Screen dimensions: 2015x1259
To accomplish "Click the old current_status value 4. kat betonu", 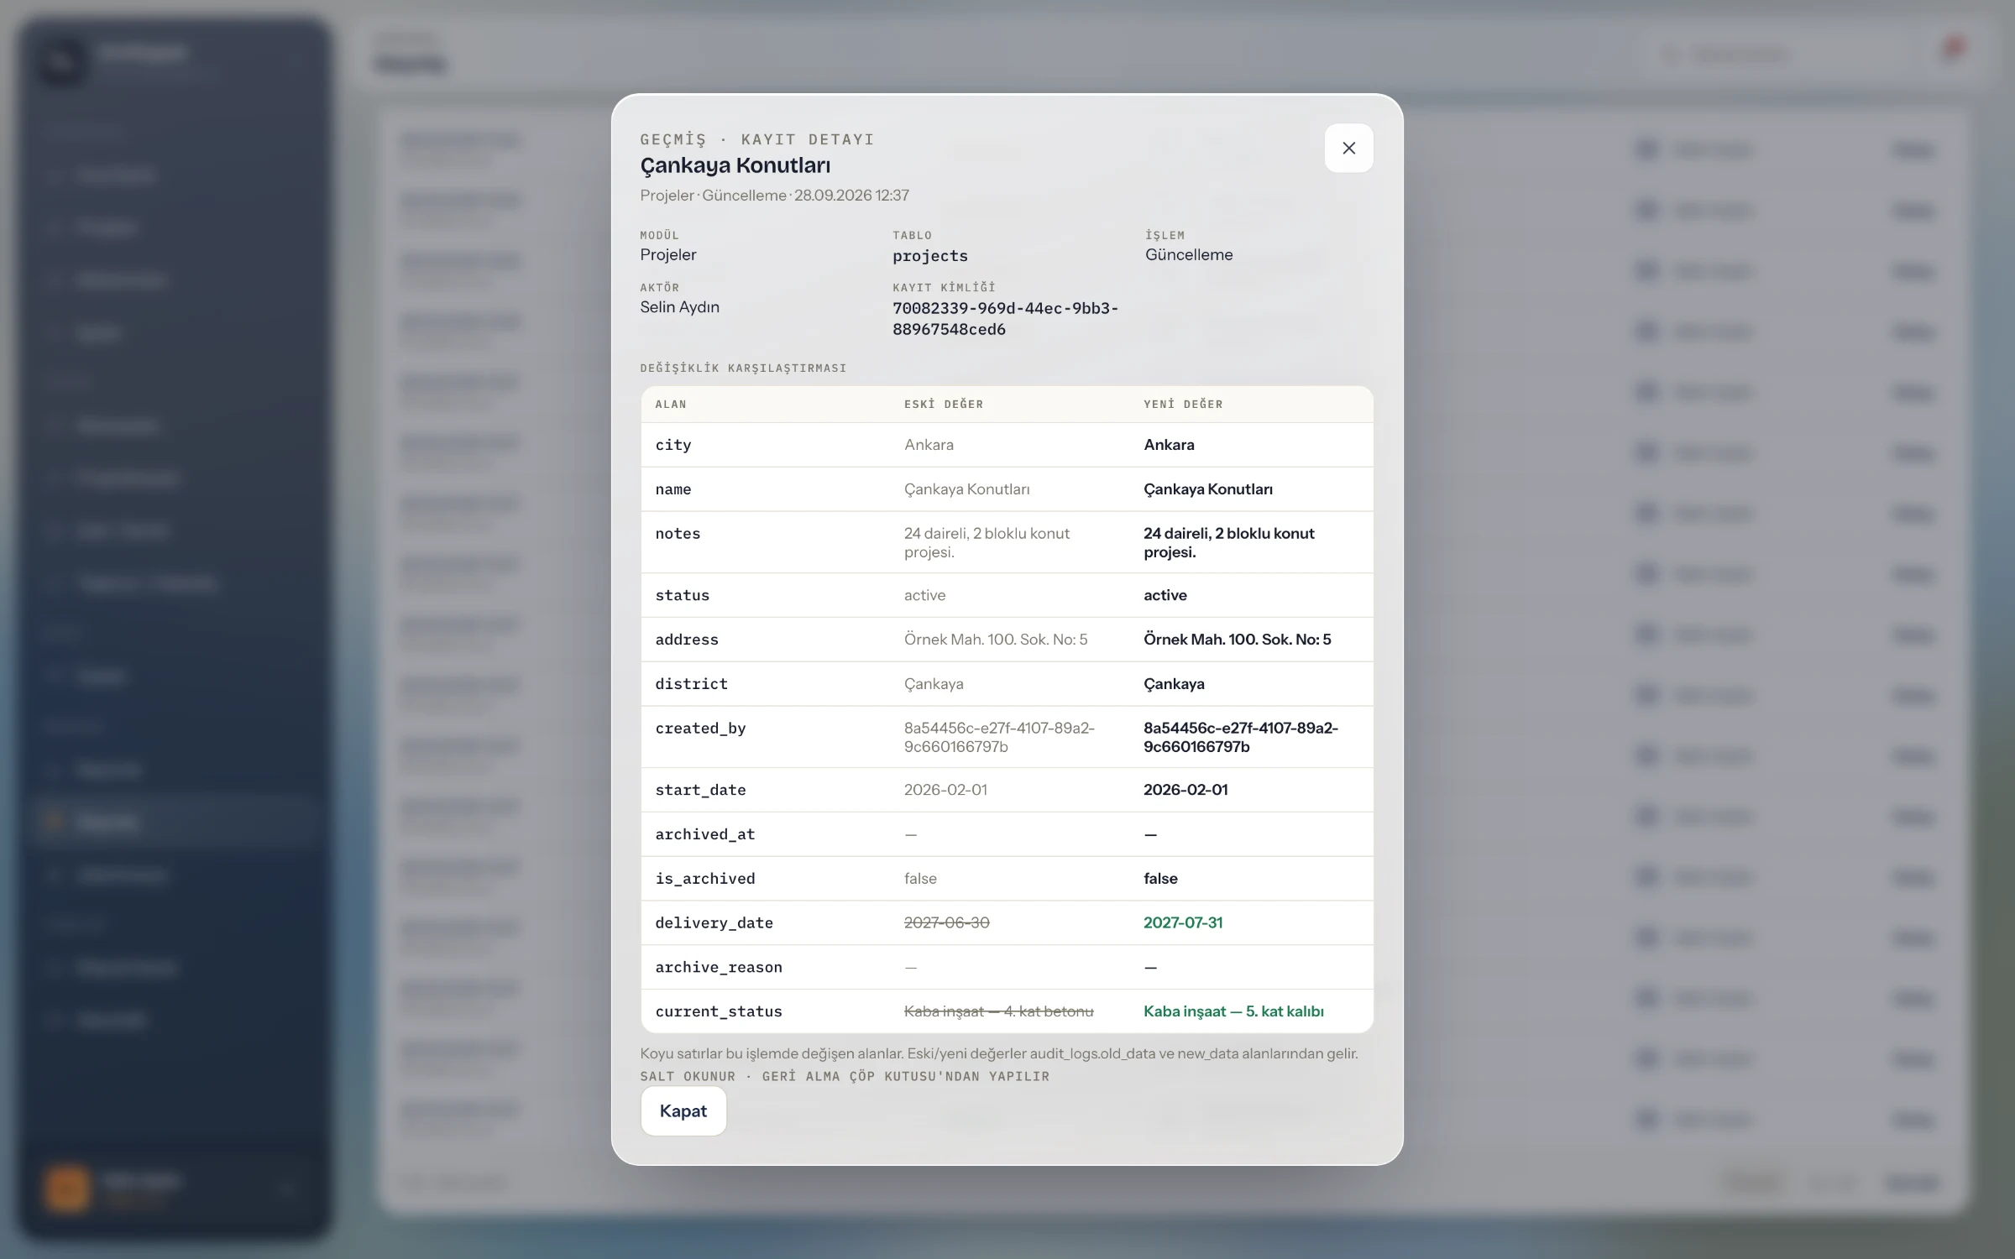I will [998, 1011].
